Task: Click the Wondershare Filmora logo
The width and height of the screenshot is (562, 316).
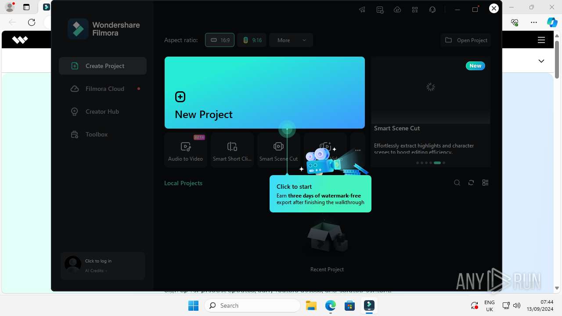Action: [x=104, y=29]
